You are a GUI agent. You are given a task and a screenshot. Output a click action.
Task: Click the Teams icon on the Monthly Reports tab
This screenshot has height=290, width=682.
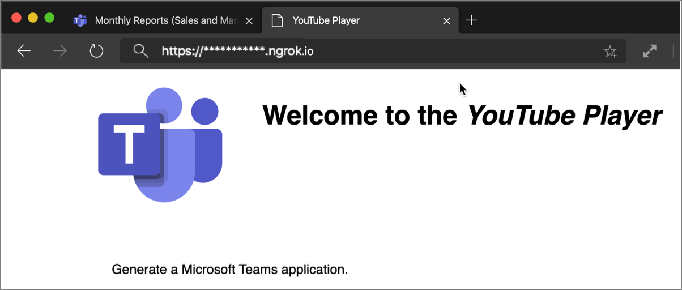(x=80, y=21)
